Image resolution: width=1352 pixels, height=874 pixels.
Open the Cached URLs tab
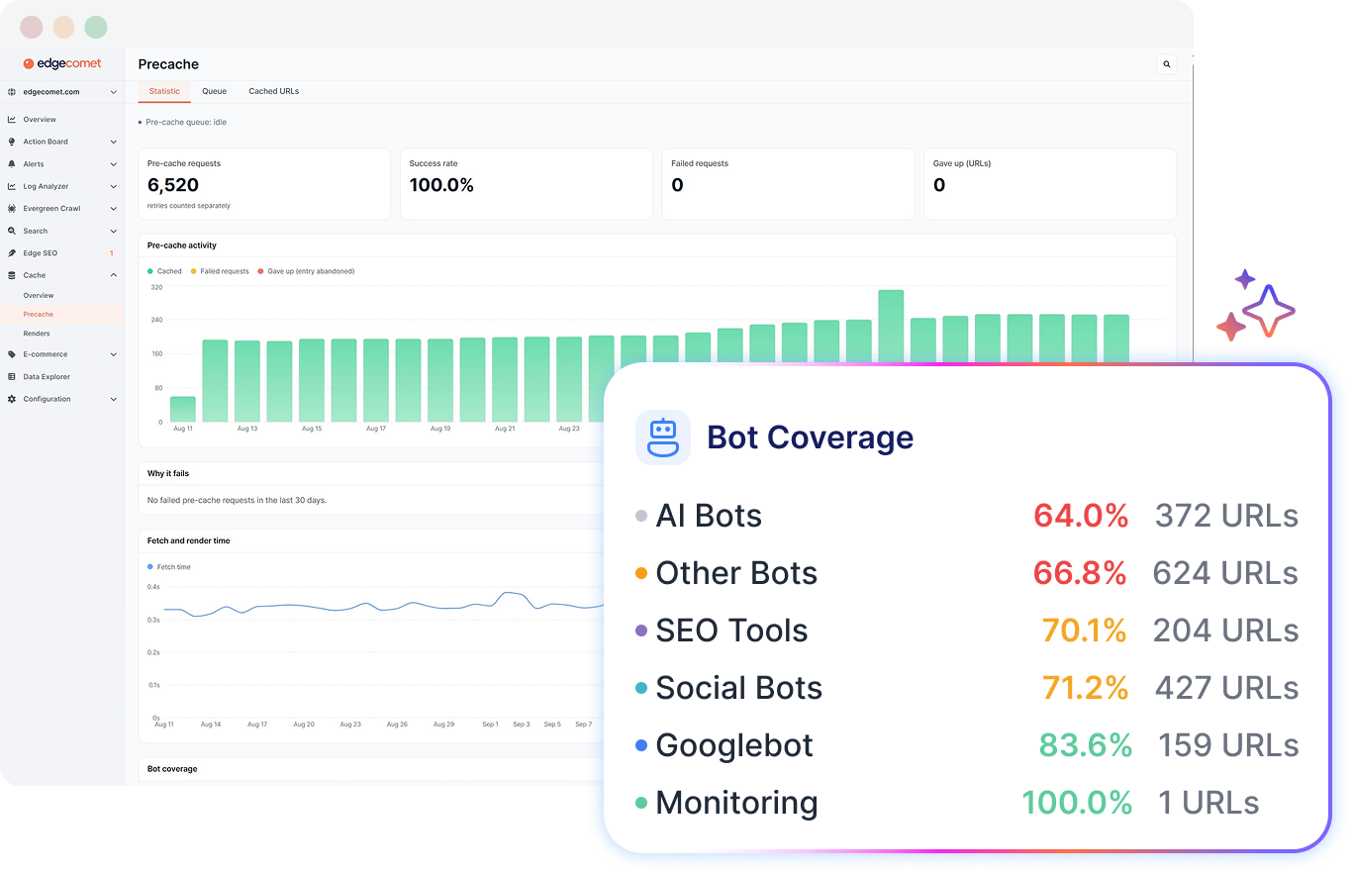(x=273, y=91)
